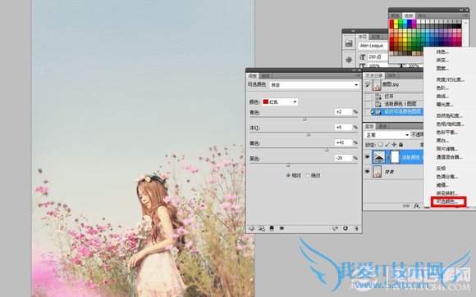Open the layer blend mode 正常 dropdown
Image resolution: width=476 pixels, height=297 pixels.
[x=387, y=135]
